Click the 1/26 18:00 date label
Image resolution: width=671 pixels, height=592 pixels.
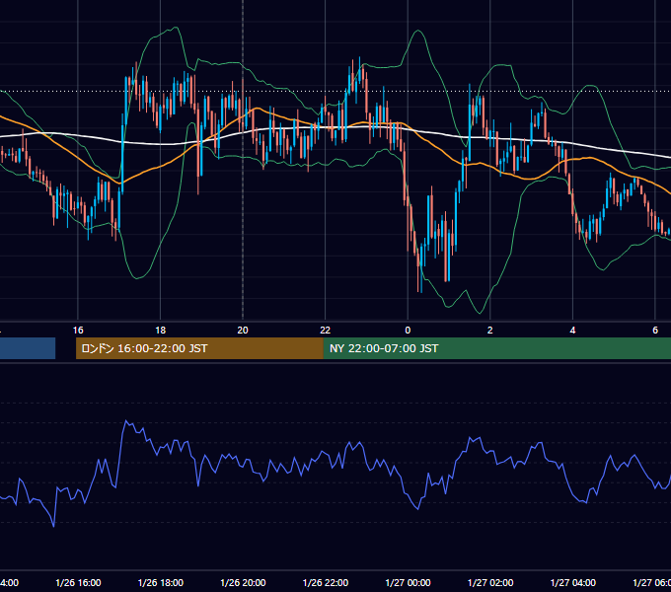coord(161,583)
